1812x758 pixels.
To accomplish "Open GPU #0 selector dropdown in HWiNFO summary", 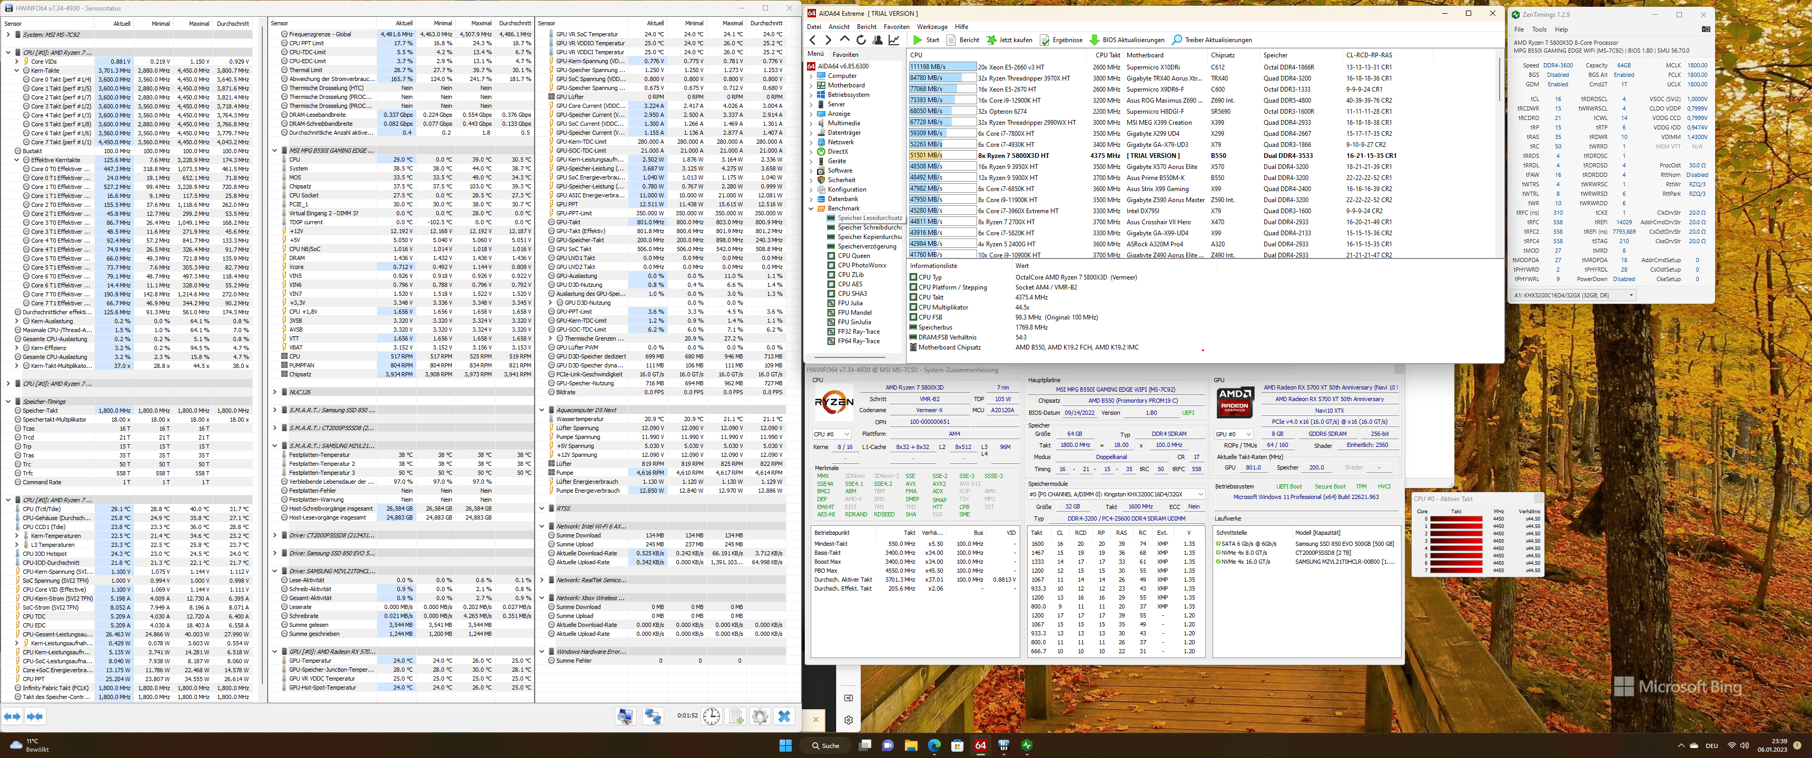I will pos(1233,435).
